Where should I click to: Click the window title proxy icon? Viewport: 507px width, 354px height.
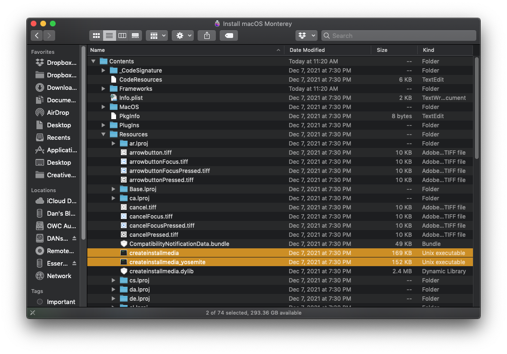(x=217, y=24)
